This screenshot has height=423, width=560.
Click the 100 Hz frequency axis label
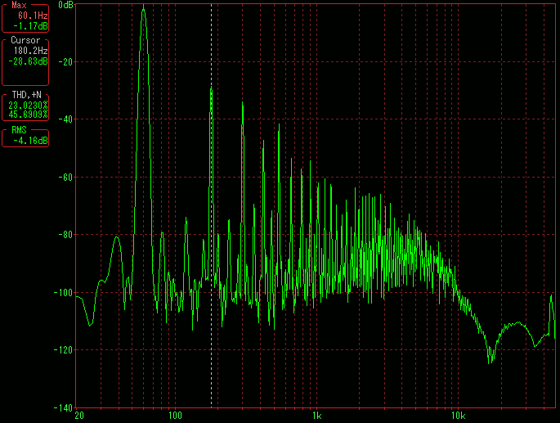175,416
